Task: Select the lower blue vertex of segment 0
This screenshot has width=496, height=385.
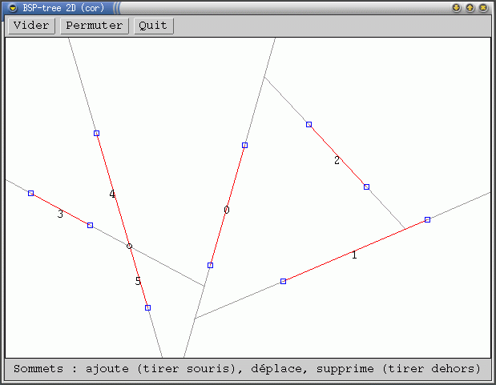Action: coord(210,265)
